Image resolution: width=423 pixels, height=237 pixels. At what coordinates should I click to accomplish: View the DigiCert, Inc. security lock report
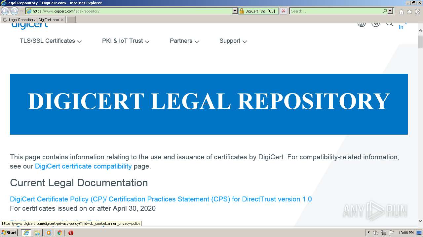[258, 11]
